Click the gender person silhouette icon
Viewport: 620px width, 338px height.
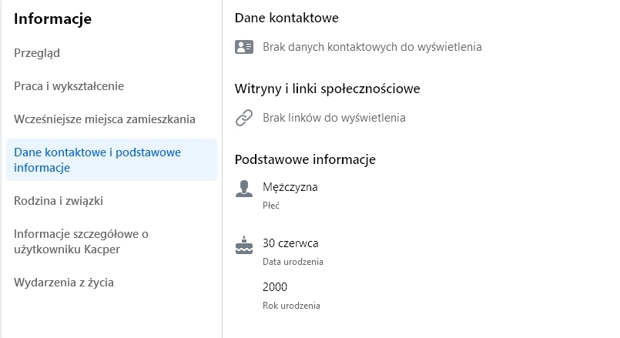244,188
